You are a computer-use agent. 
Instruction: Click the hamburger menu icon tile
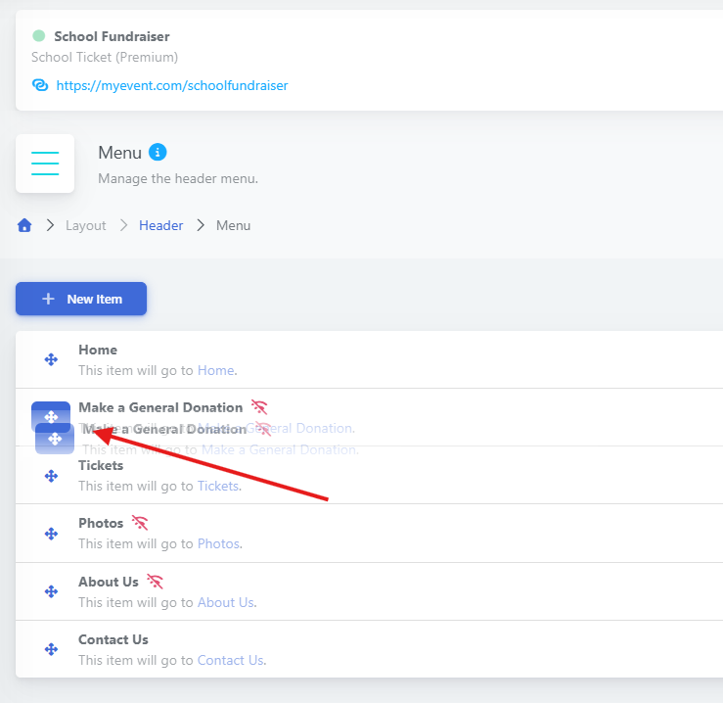tap(45, 164)
